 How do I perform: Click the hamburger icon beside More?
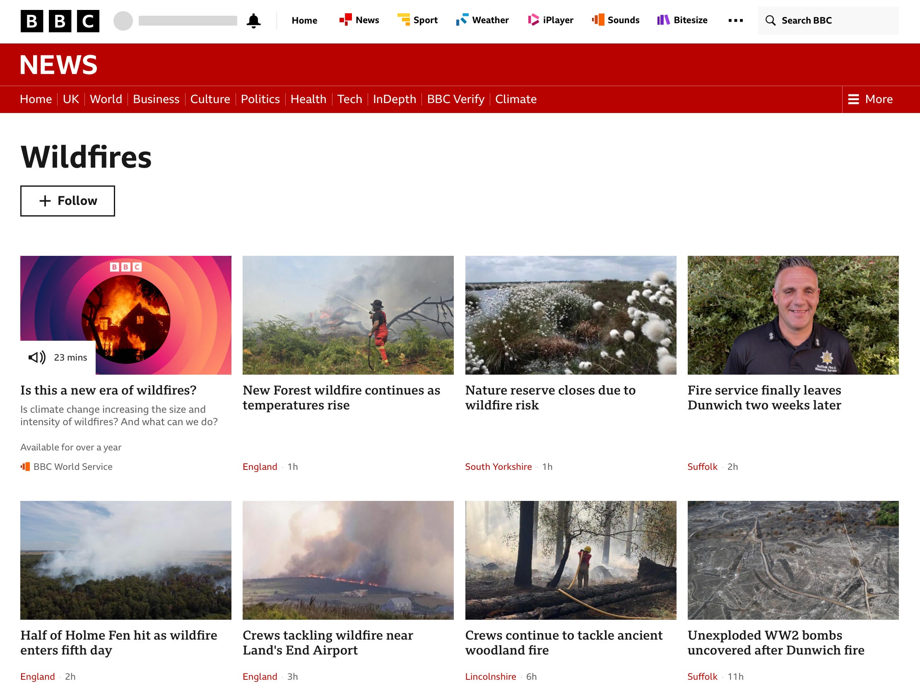tap(853, 99)
